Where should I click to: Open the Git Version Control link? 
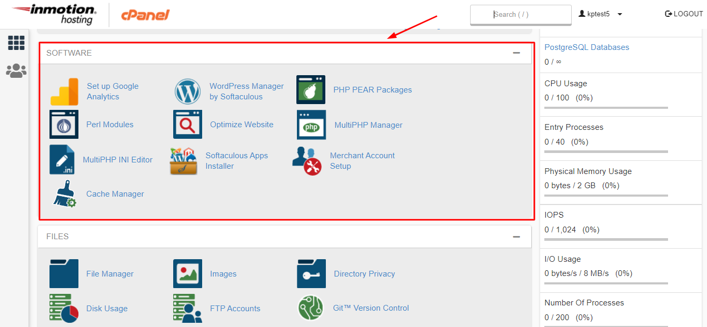click(371, 308)
